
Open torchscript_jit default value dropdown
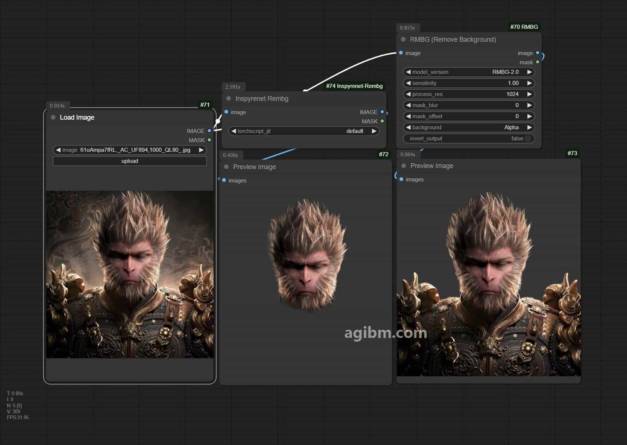304,131
